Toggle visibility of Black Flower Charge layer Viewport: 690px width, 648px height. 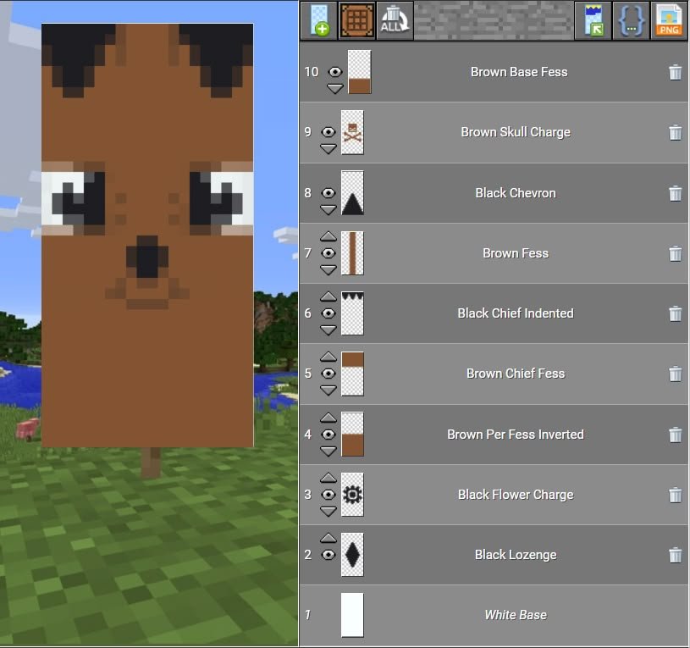click(x=328, y=495)
